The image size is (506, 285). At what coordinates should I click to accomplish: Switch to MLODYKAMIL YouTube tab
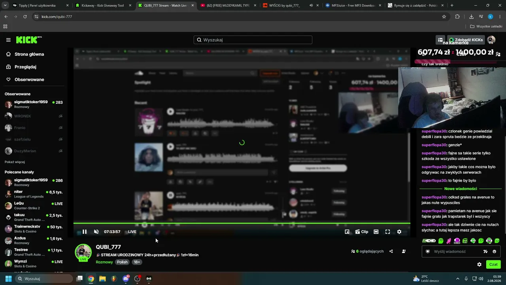(x=228, y=6)
